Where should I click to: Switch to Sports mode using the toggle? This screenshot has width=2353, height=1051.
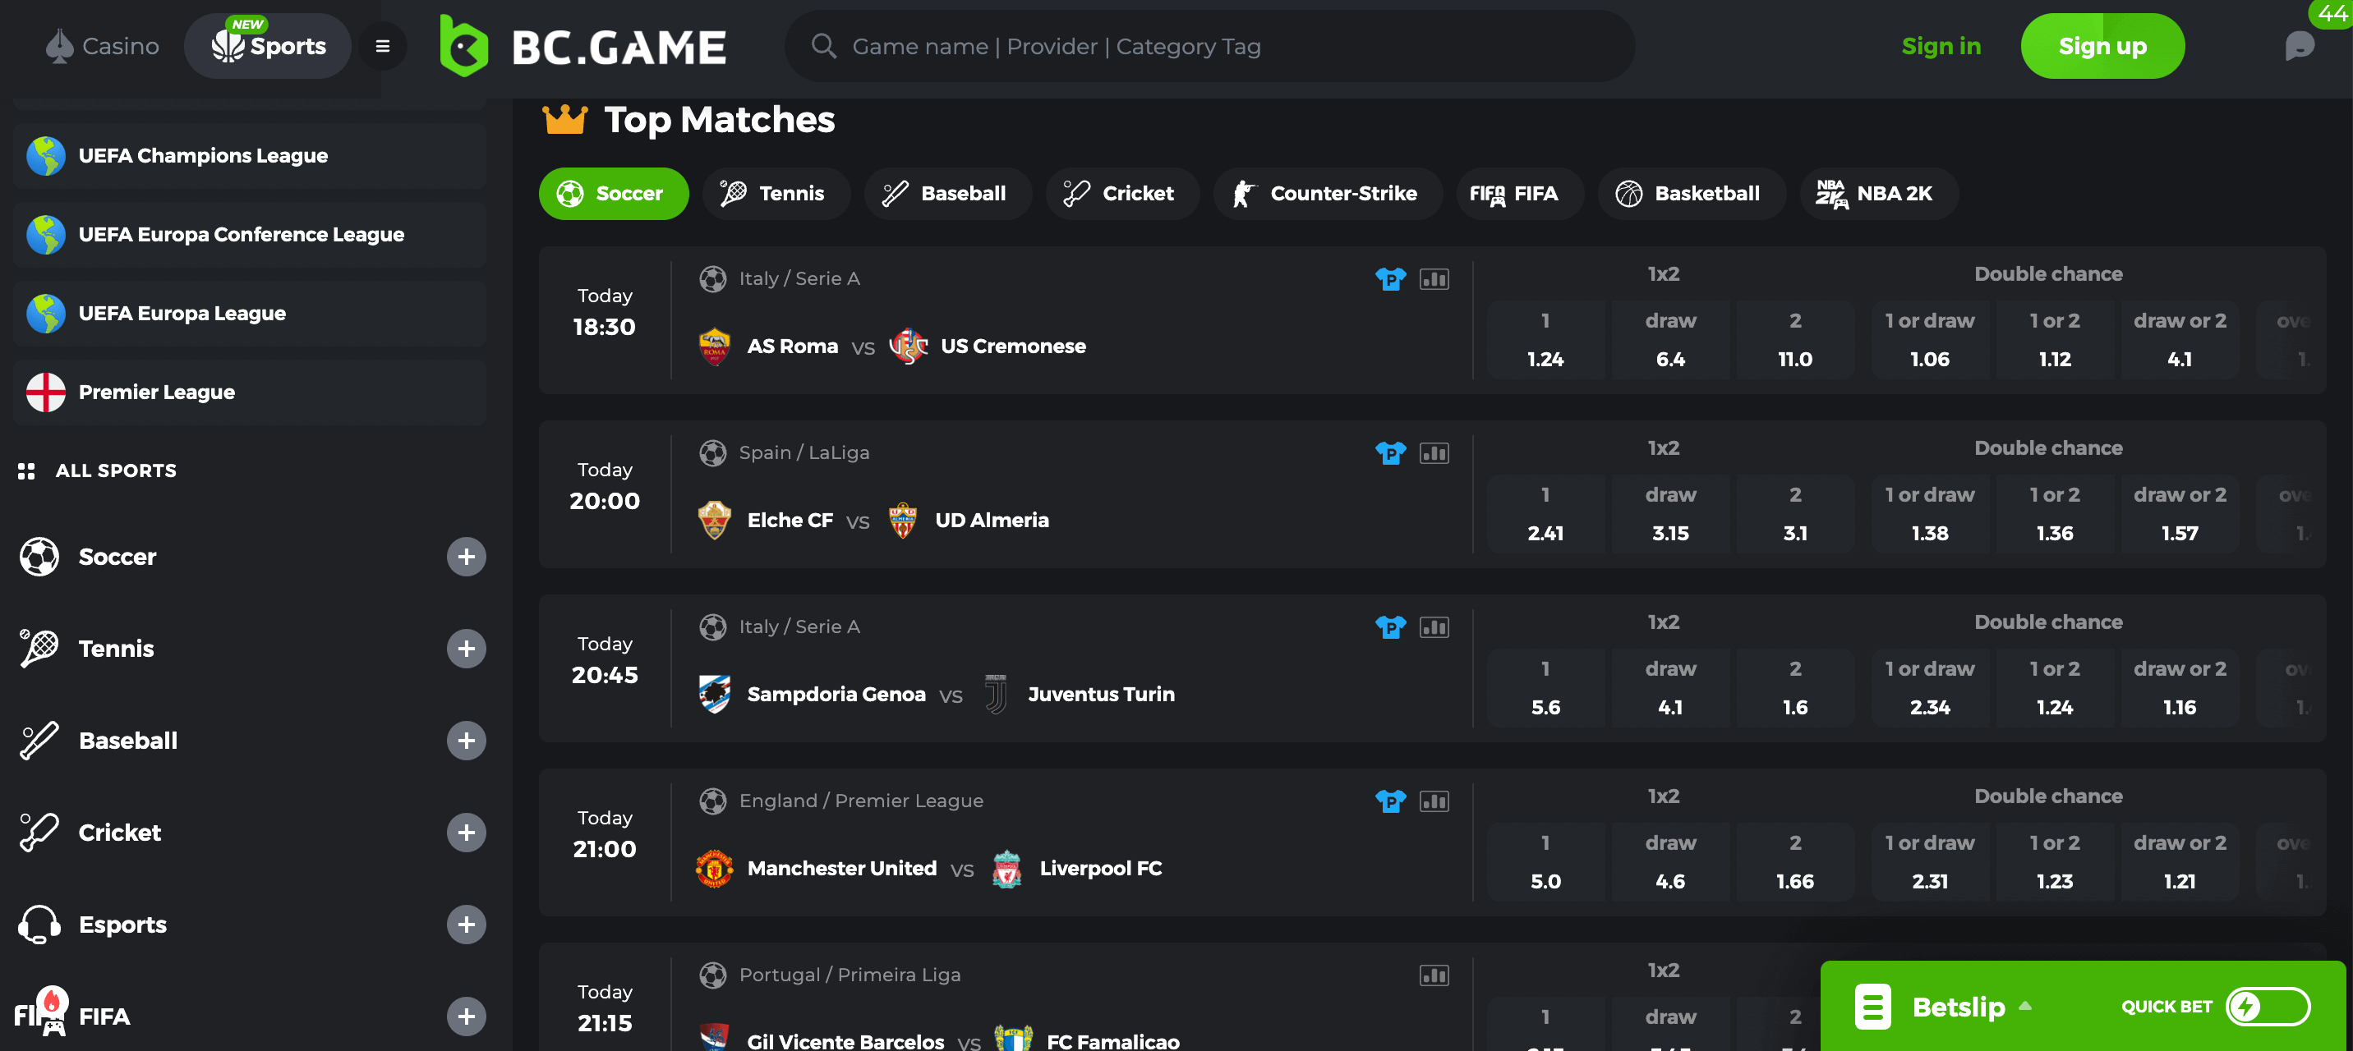coord(268,46)
